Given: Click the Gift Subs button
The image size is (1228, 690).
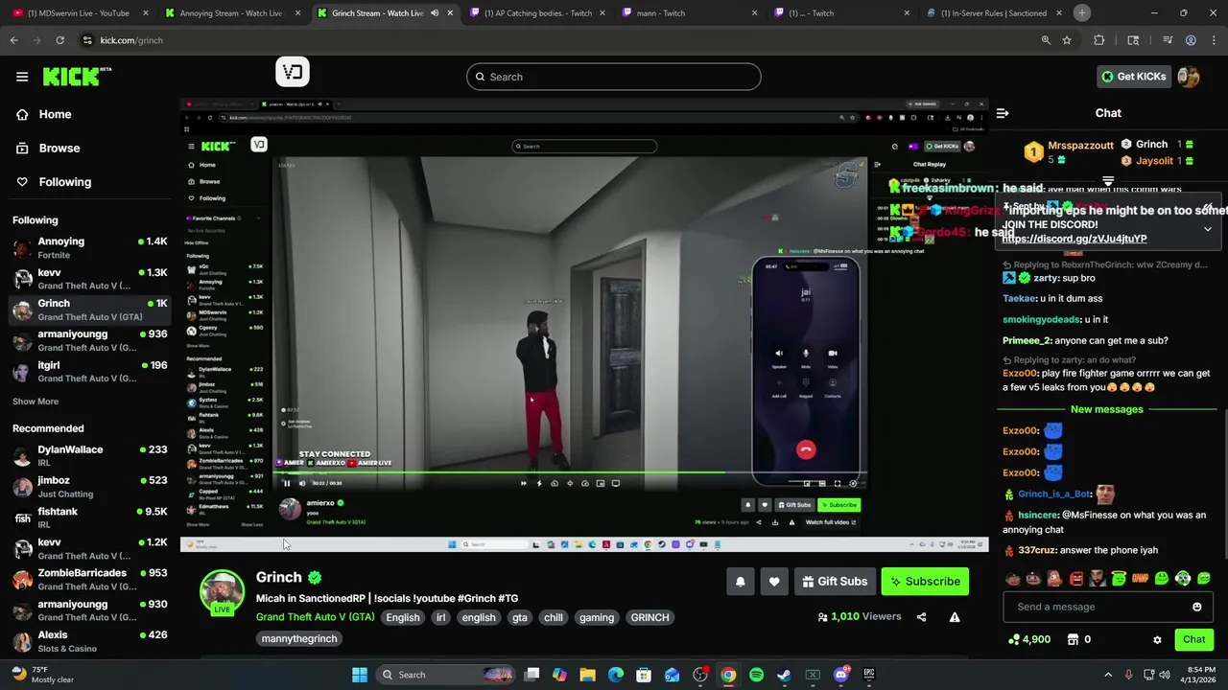Looking at the screenshot, I should [x=834, y=582].
